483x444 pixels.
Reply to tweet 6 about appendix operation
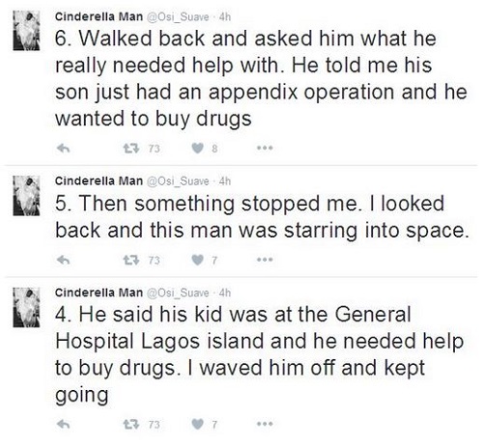click(64, 149)
